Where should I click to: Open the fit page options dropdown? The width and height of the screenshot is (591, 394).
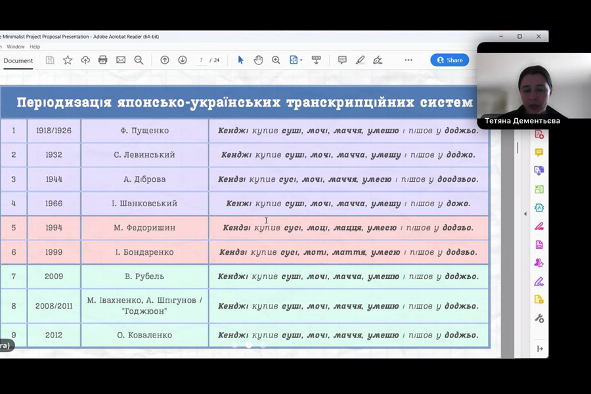click(x=296, y=60)
